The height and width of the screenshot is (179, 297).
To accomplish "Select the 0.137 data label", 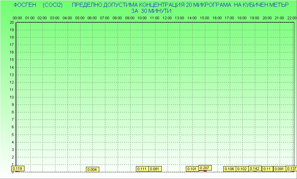I will coord(292,169).
